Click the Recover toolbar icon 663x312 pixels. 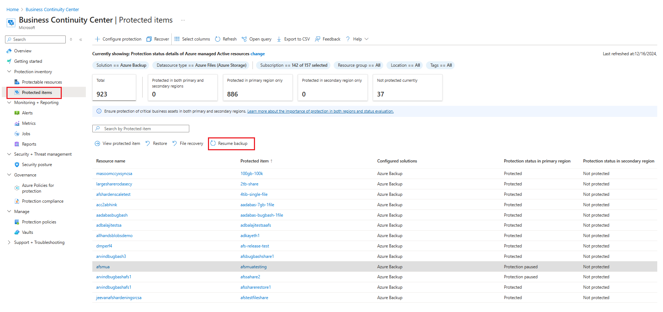coord(149,39)
